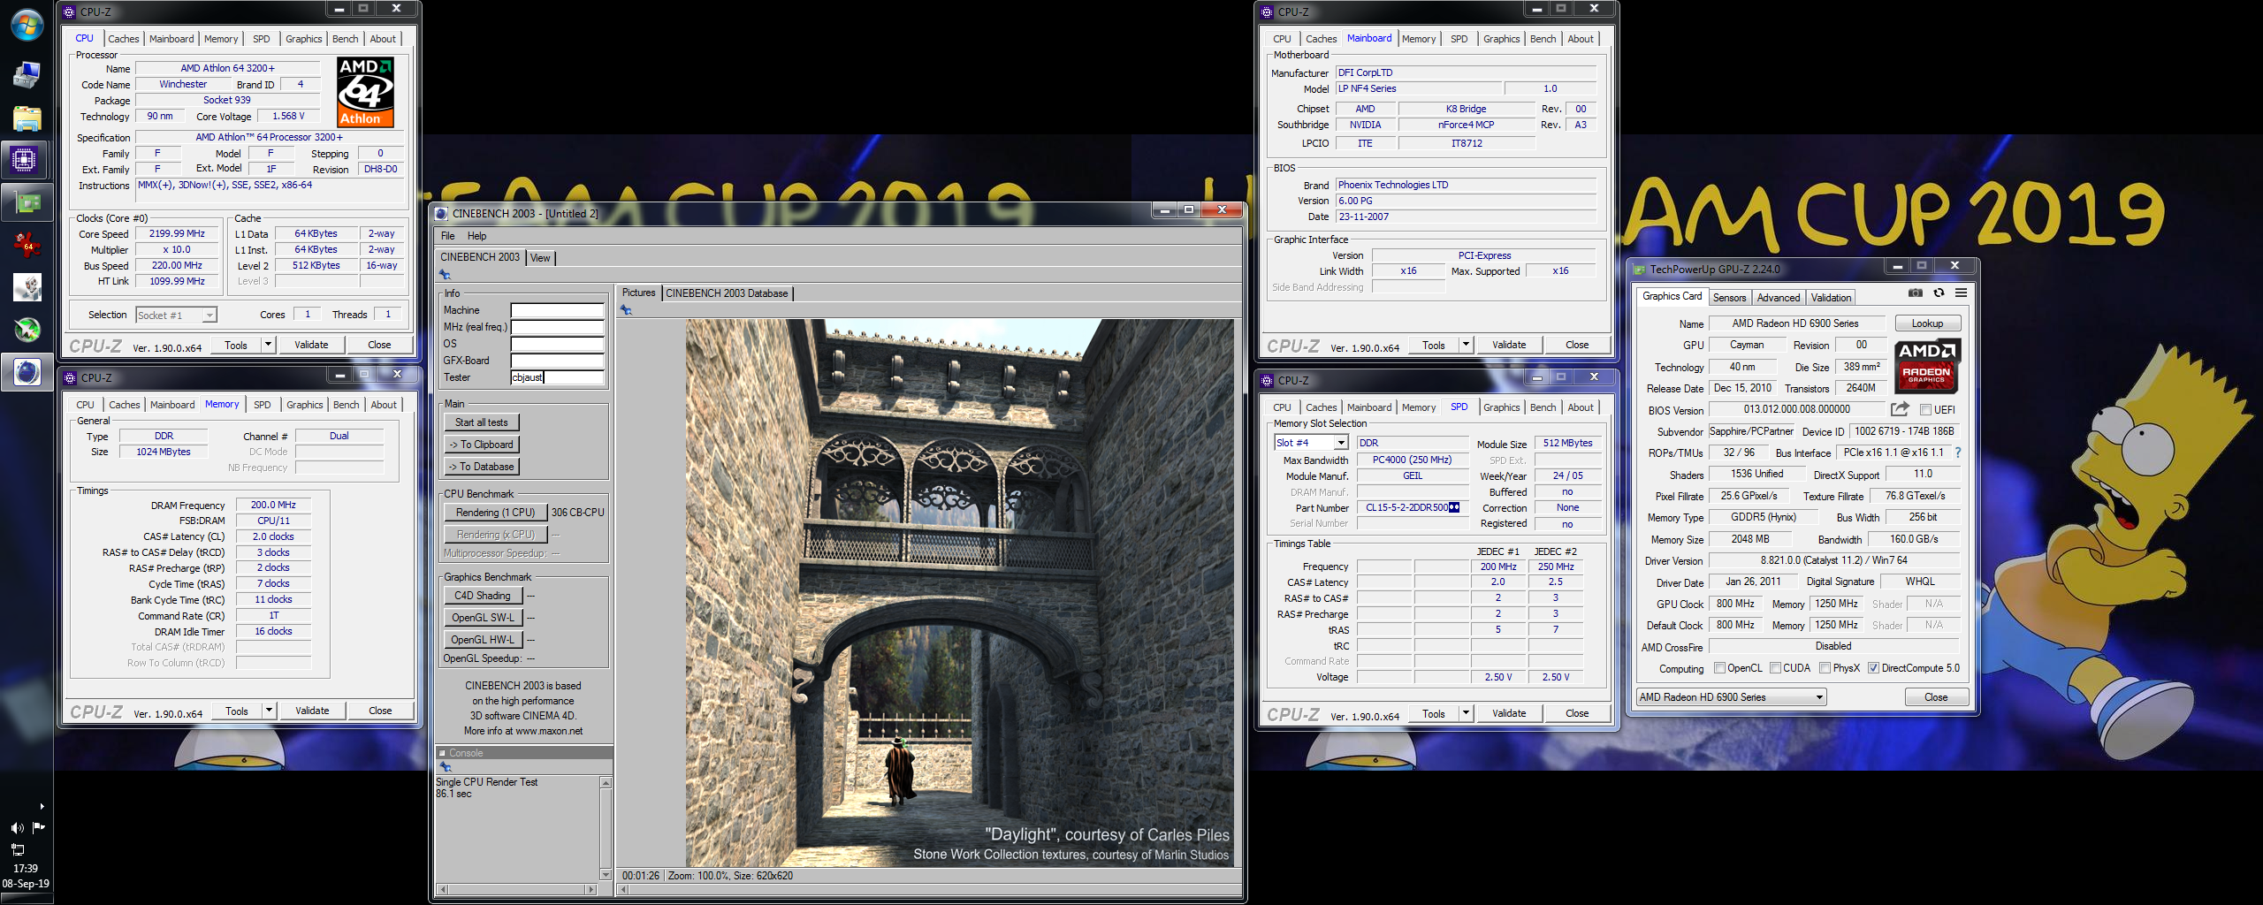Screen dimensions: 2263x905
Task: Open the Slot #4 memory slot dropdown
Action: click(1310, 443)
